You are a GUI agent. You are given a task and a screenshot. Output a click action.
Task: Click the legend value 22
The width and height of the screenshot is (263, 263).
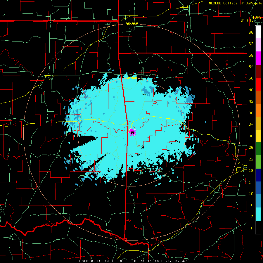point(251,159)
